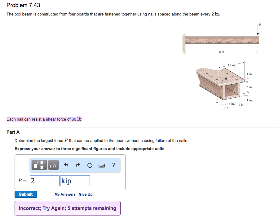
Task: Submit the answer for Part A
Action: [26, 194]
